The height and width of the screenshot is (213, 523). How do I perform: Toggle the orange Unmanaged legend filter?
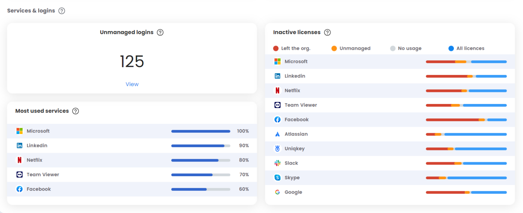334,48
